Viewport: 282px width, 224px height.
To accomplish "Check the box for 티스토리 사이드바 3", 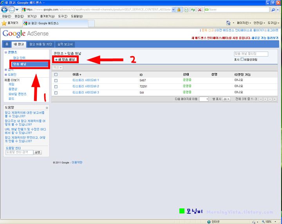I will pyautogui.click(x=56, y=93).
